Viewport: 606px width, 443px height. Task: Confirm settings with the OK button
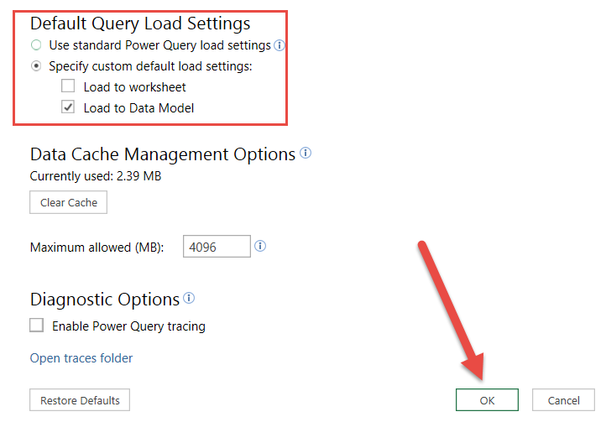pyautogui.click(x=487, y=400)
